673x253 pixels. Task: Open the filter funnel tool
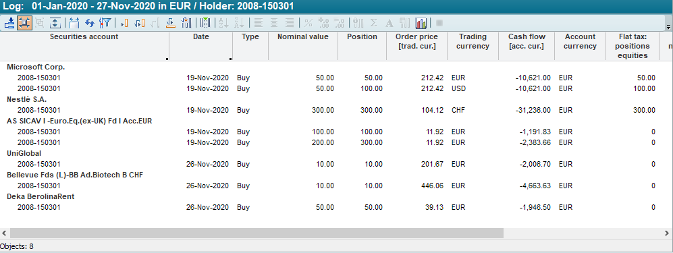(105, 23)
